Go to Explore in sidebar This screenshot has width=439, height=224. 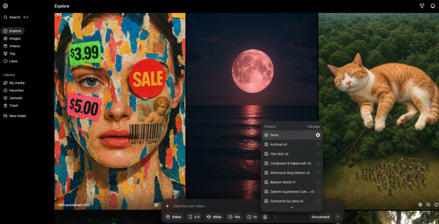point(12,31)
